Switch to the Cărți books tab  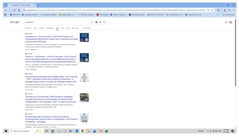tap(68, 28)
